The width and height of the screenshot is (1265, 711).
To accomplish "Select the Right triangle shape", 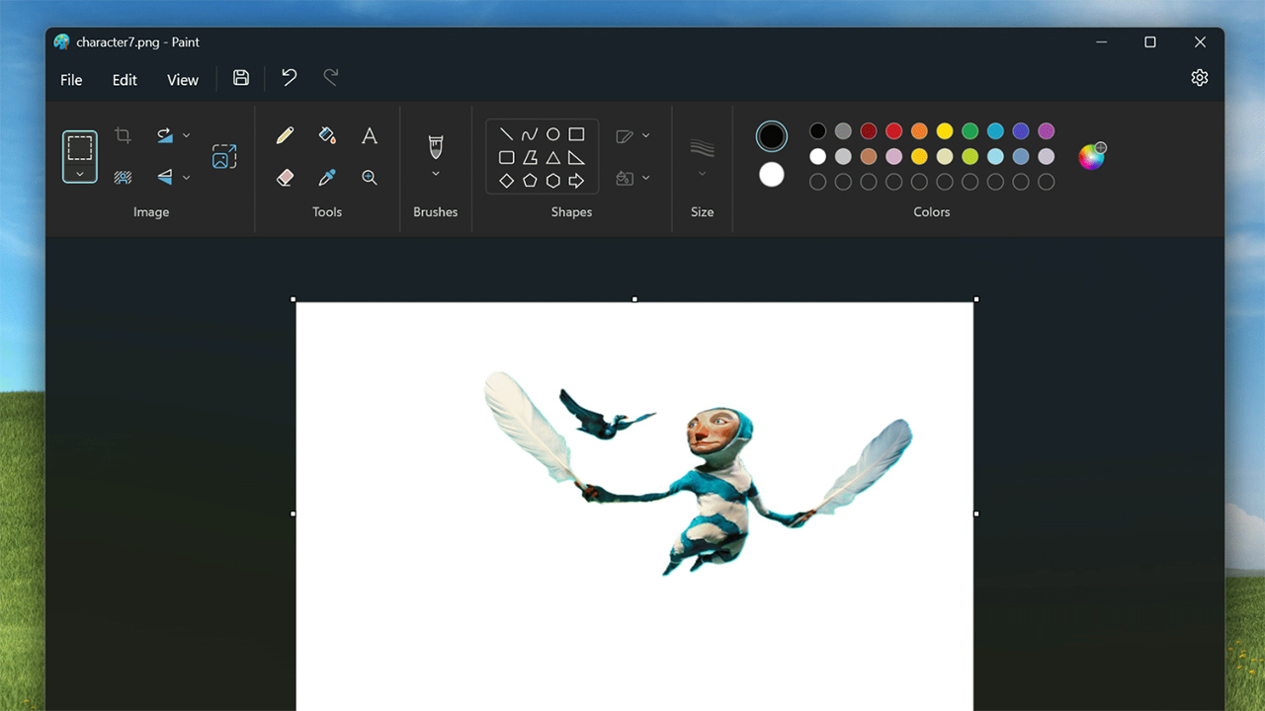I will pyautogui.click(x=576, y=157).
